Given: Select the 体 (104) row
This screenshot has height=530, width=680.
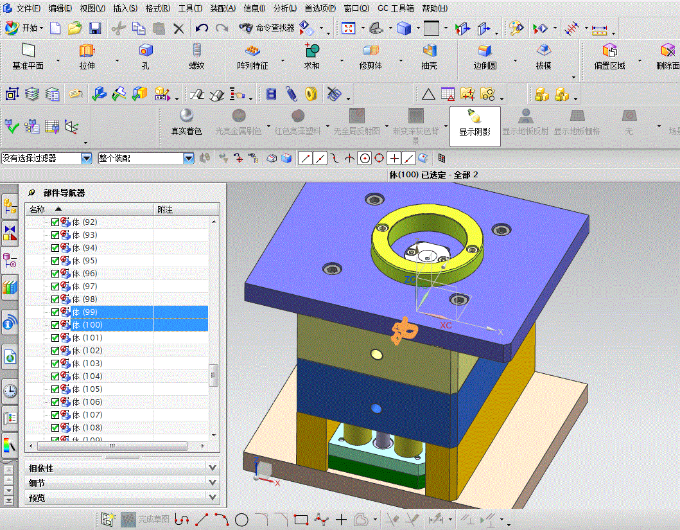Looking at the screenshot, I should 117,376.
